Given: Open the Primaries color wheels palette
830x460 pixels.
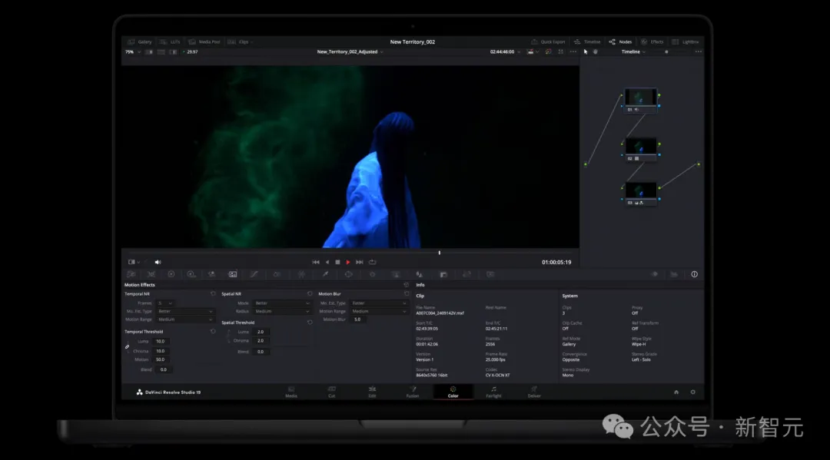Looking at the screenshot, I should pos(171,274).
